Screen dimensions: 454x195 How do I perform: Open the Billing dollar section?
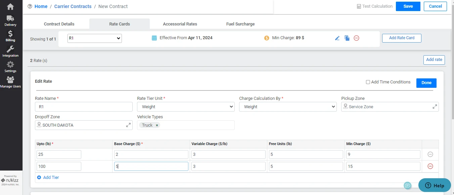[10, 36]
